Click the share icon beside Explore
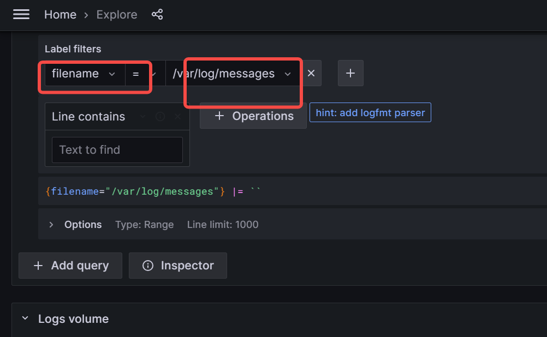The height and width of the screenshot is (337, 547). coord(157,15)
